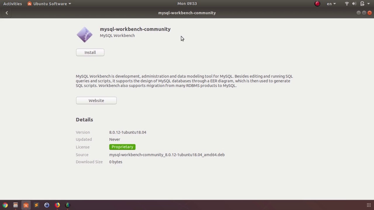Click the Source label
The height and width of the screenshot is (210, 374).
pyautogui.click(x=82, y=155)
